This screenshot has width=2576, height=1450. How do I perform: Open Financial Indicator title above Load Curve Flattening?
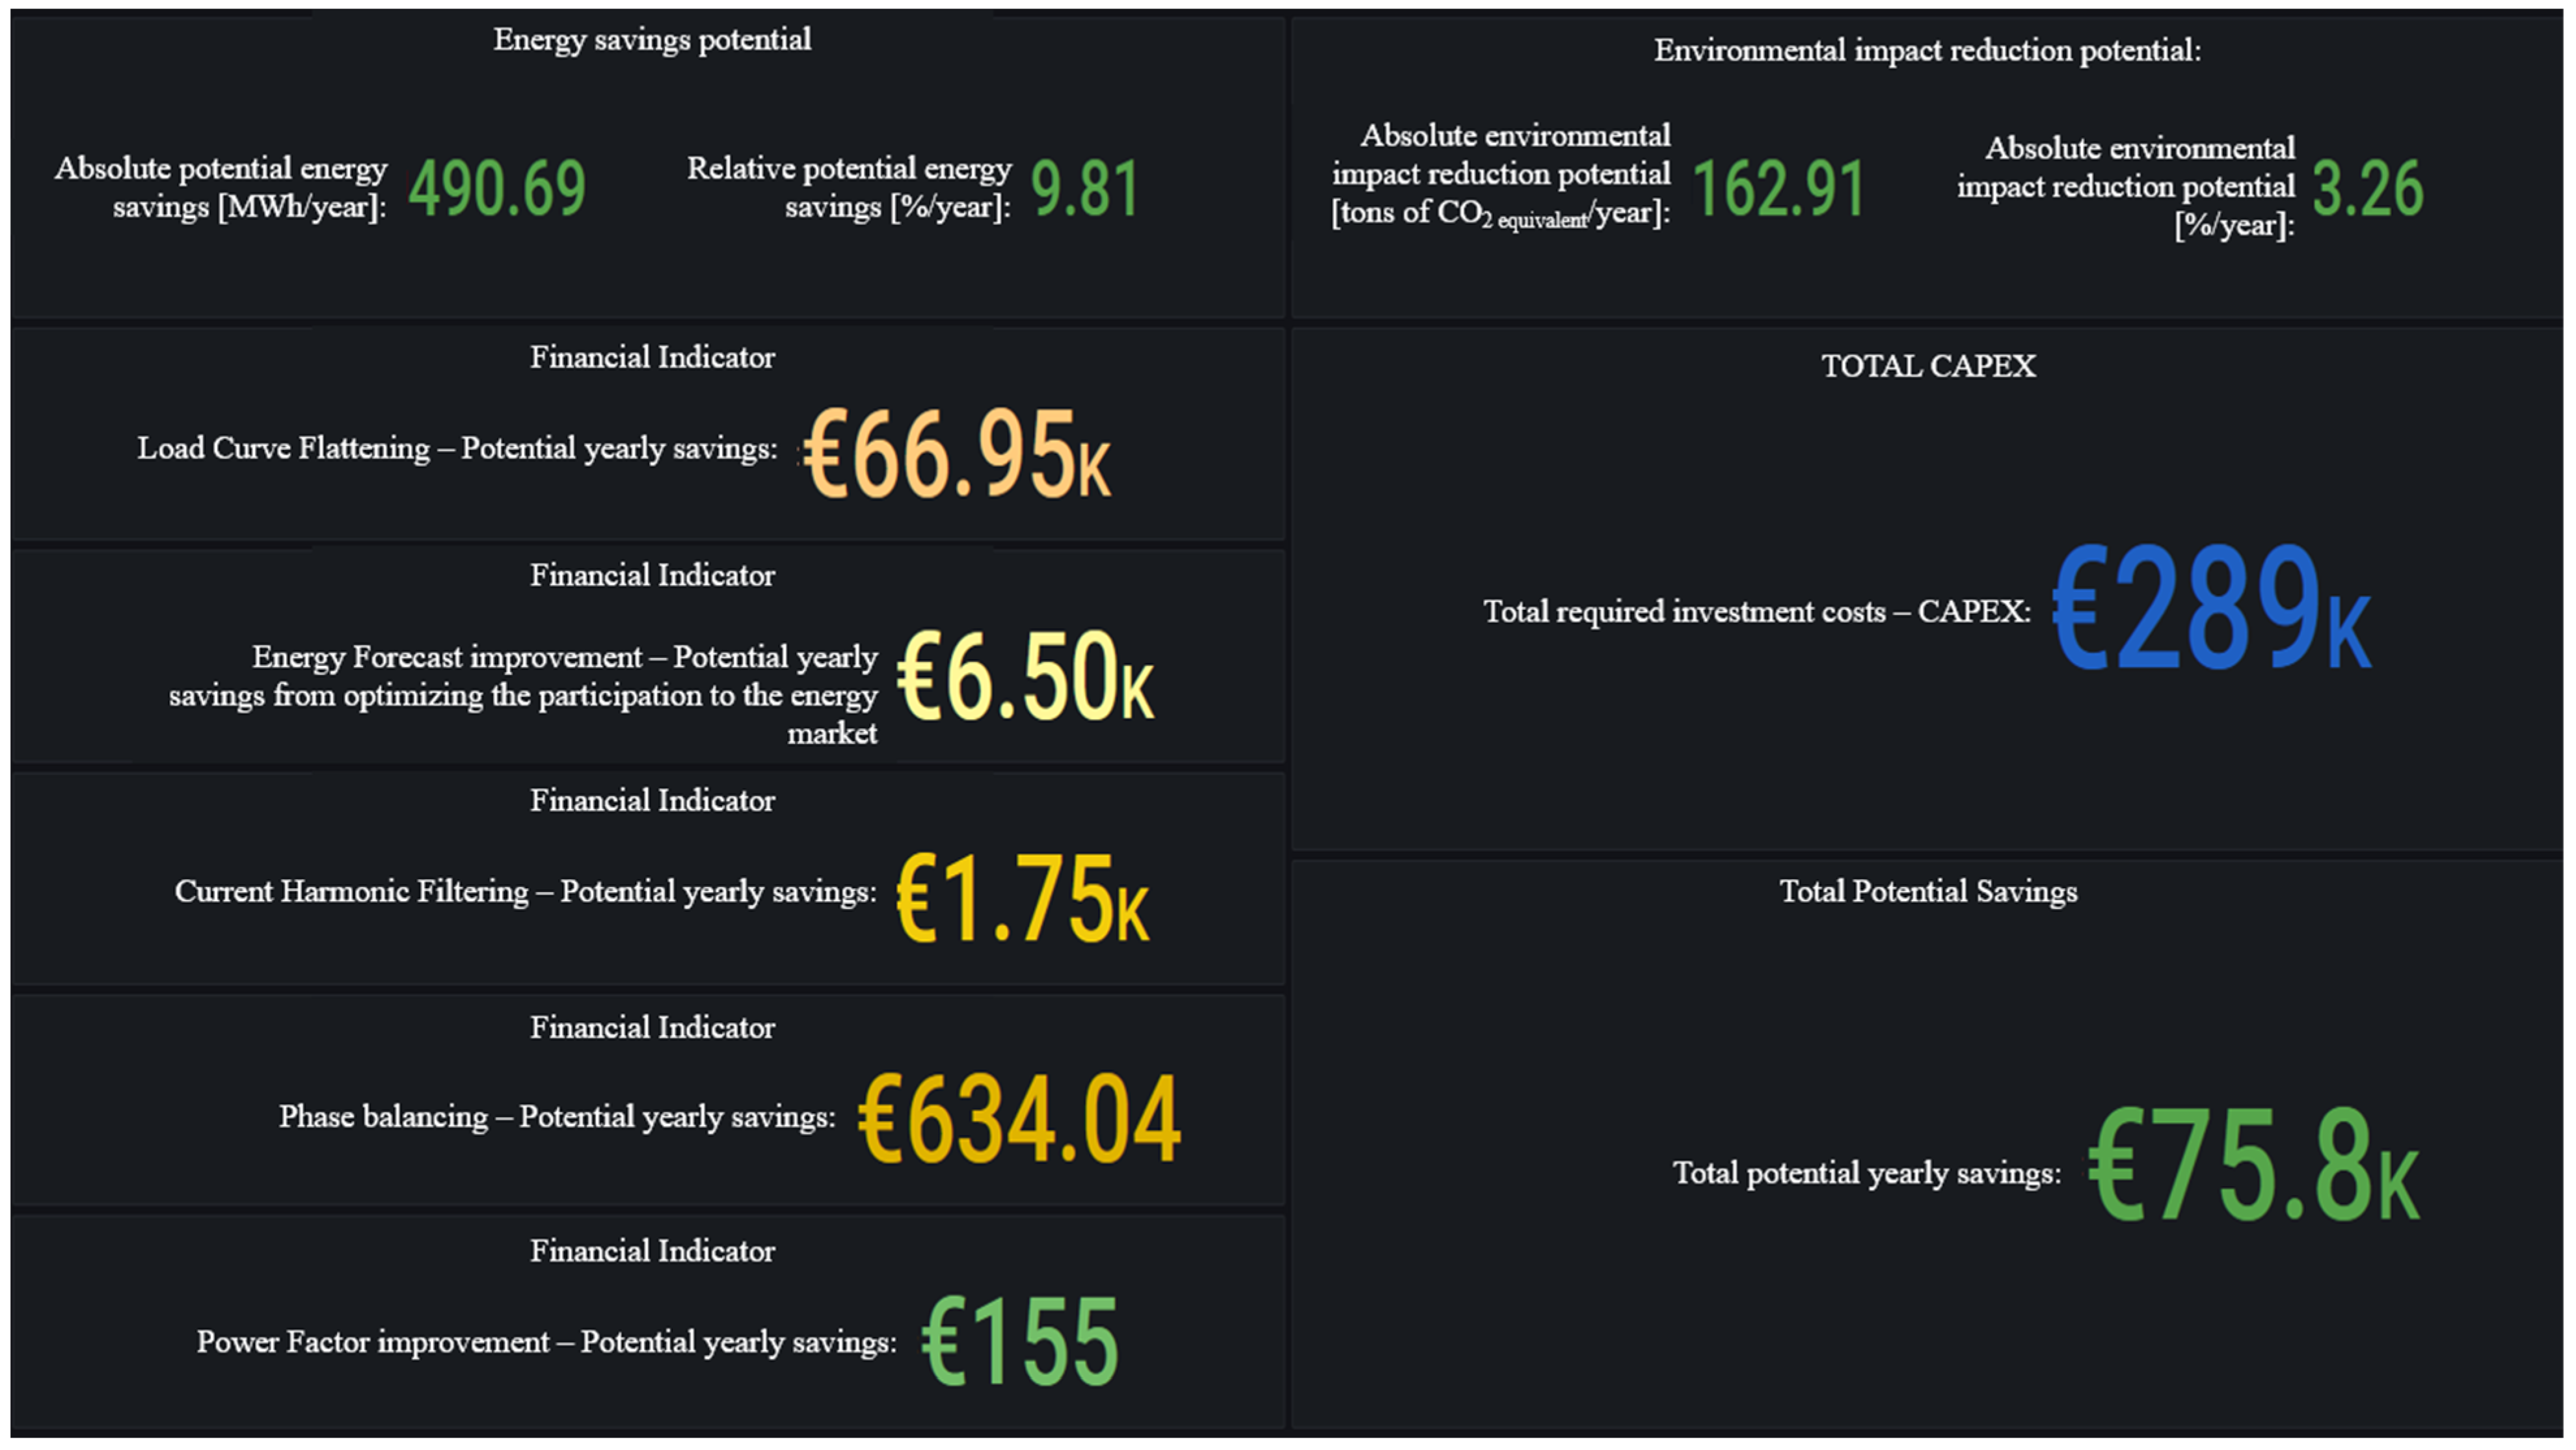pos(652,358)
